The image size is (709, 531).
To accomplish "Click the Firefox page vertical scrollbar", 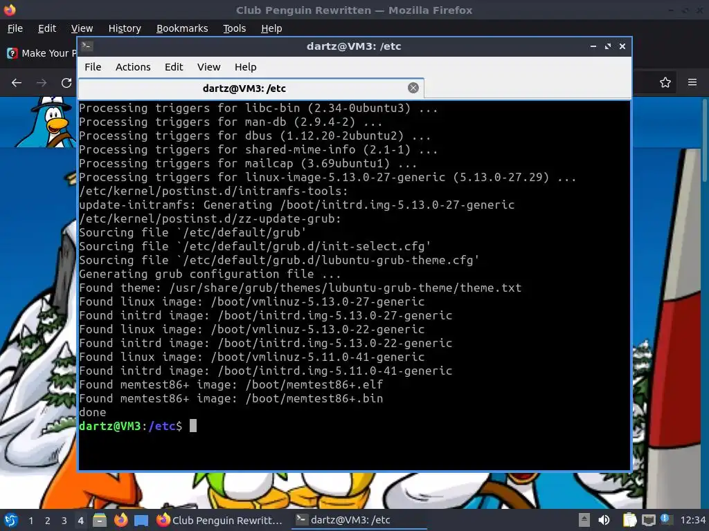I will 704,141.
